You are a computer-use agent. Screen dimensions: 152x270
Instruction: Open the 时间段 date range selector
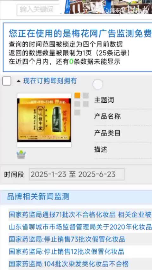tap(77, 174)
